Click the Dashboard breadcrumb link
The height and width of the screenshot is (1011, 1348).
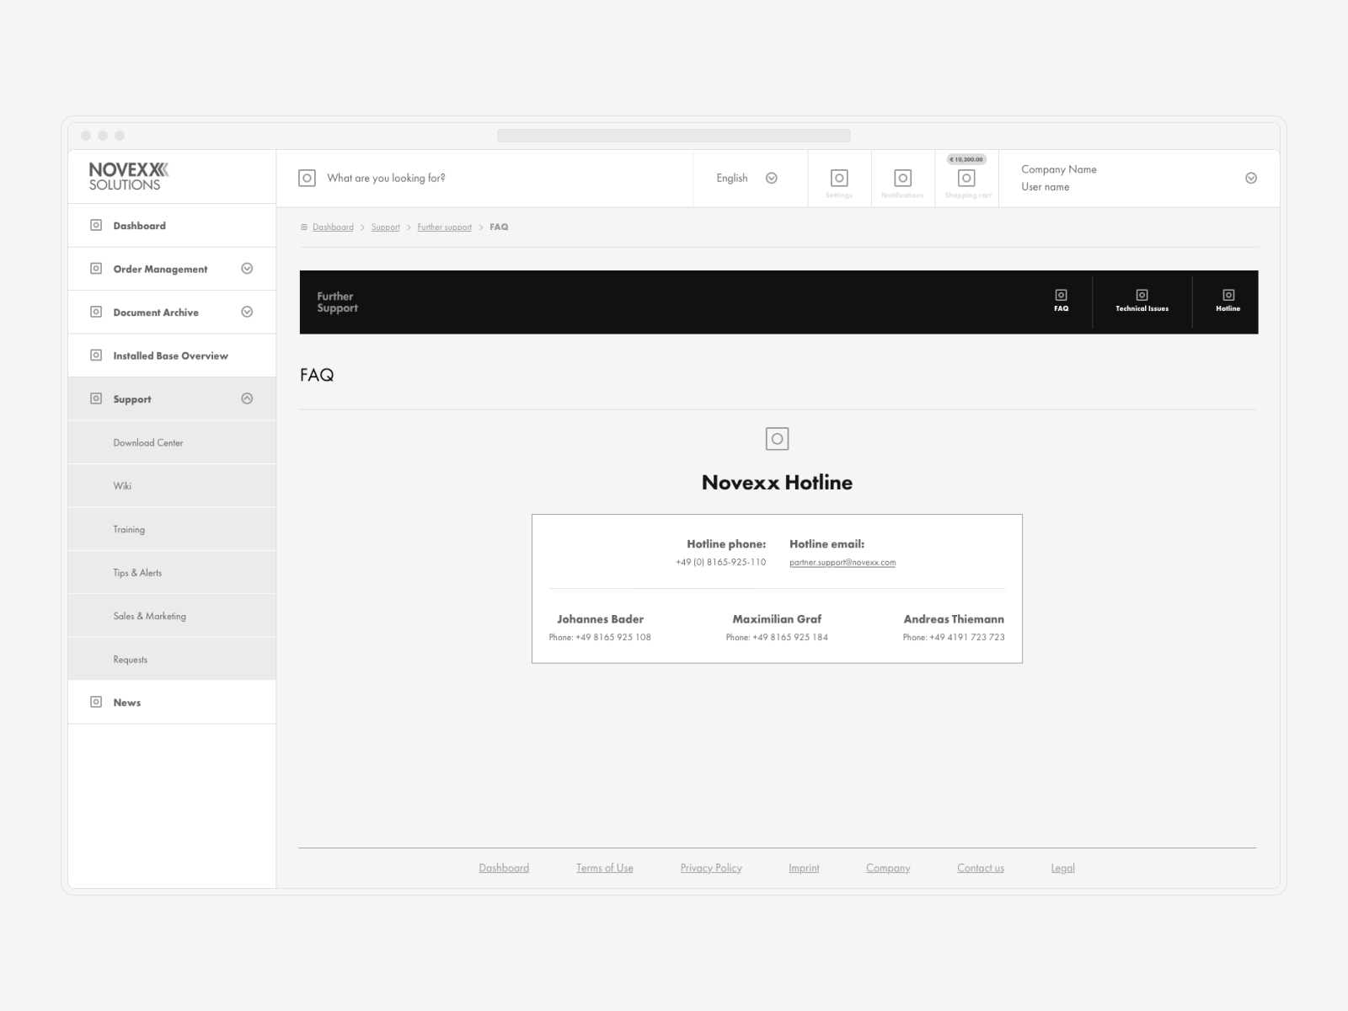point(333,227)
